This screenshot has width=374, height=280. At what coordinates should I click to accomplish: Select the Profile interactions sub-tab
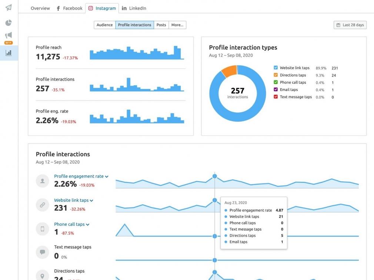(x=134, y=25)
